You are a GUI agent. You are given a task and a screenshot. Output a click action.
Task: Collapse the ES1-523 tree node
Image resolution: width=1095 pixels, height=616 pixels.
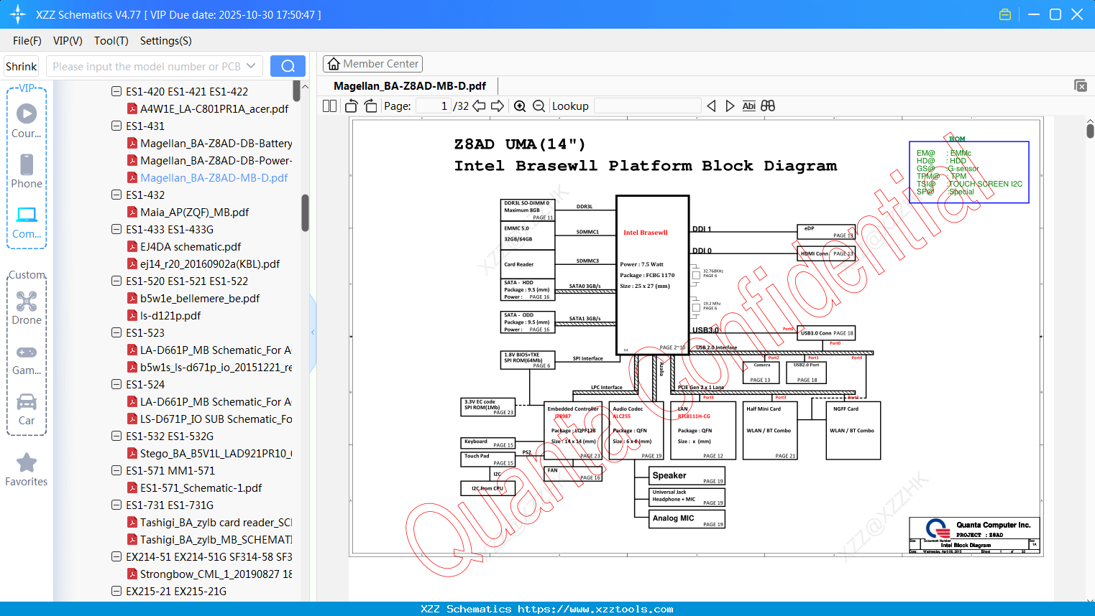point(116,332)
